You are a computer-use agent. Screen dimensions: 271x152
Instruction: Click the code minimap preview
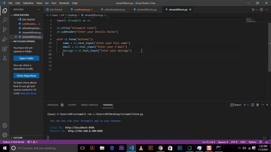point(251,20)
